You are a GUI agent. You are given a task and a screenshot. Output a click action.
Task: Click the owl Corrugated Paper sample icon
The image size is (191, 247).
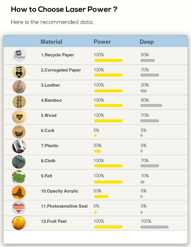(19, 72)
